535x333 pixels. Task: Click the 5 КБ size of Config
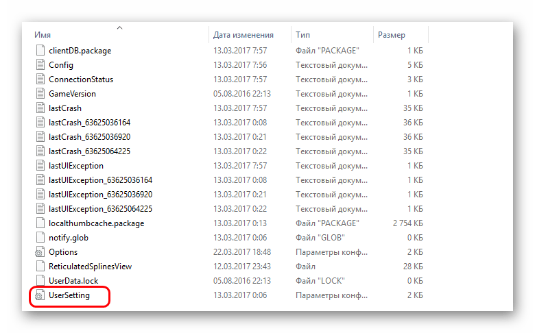coord(415,65)
